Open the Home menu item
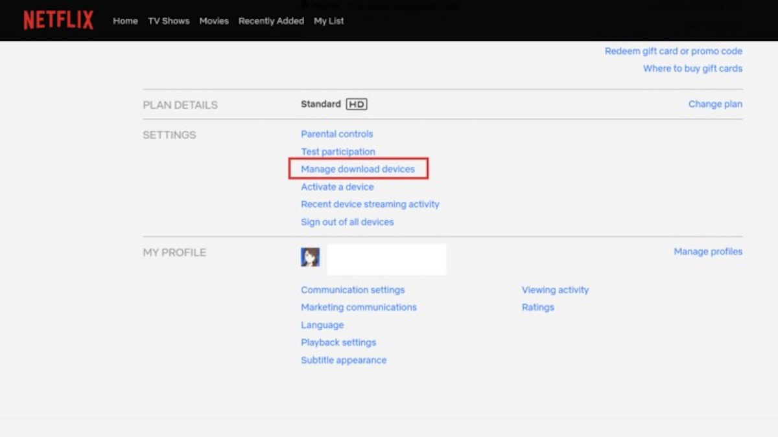The width and height of the screenshot is (778, 437). coord(125,21)
